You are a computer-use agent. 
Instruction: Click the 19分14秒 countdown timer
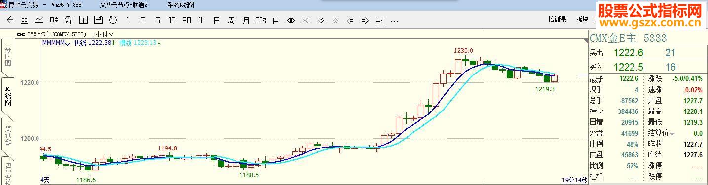point(575,180)
